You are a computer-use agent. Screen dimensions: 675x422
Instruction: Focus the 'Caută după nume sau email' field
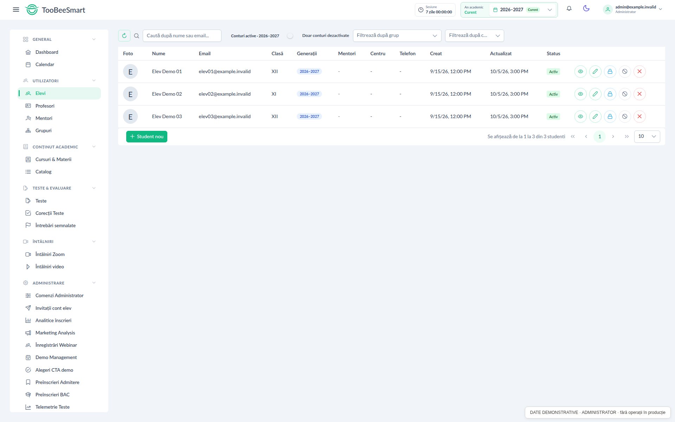[x=182, y=36]
